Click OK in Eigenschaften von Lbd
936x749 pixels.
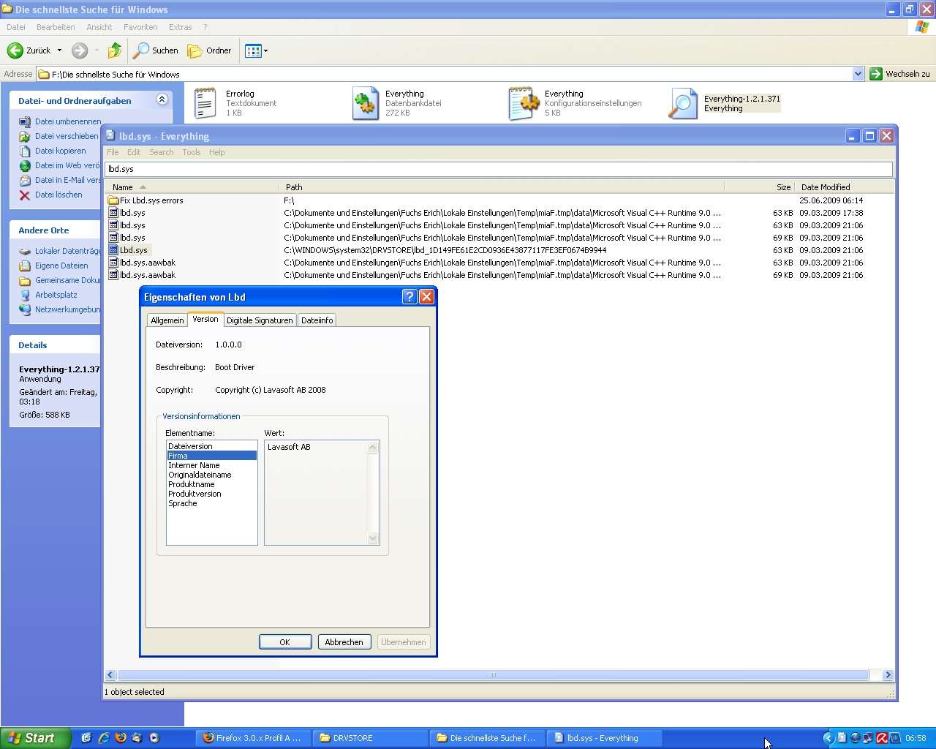pyautogui.click(x=285, y=642)
